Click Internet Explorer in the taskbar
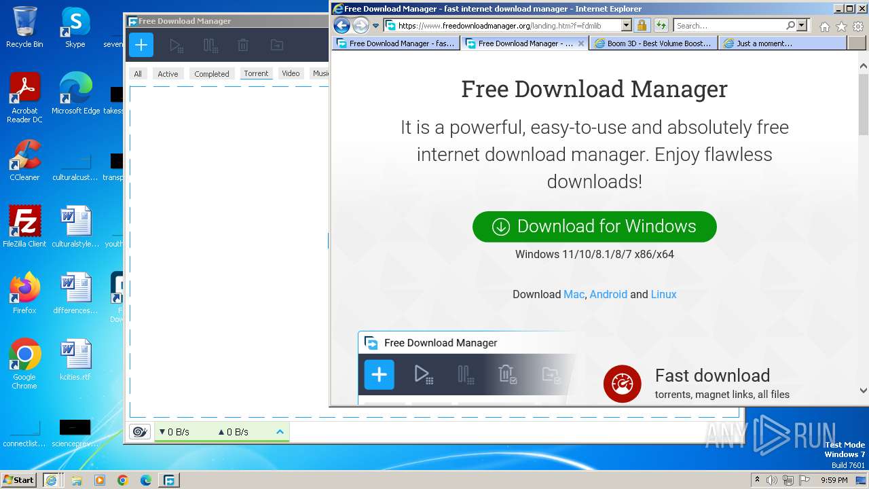The height and width of the screenshot is (489, 869). point(51,480)
